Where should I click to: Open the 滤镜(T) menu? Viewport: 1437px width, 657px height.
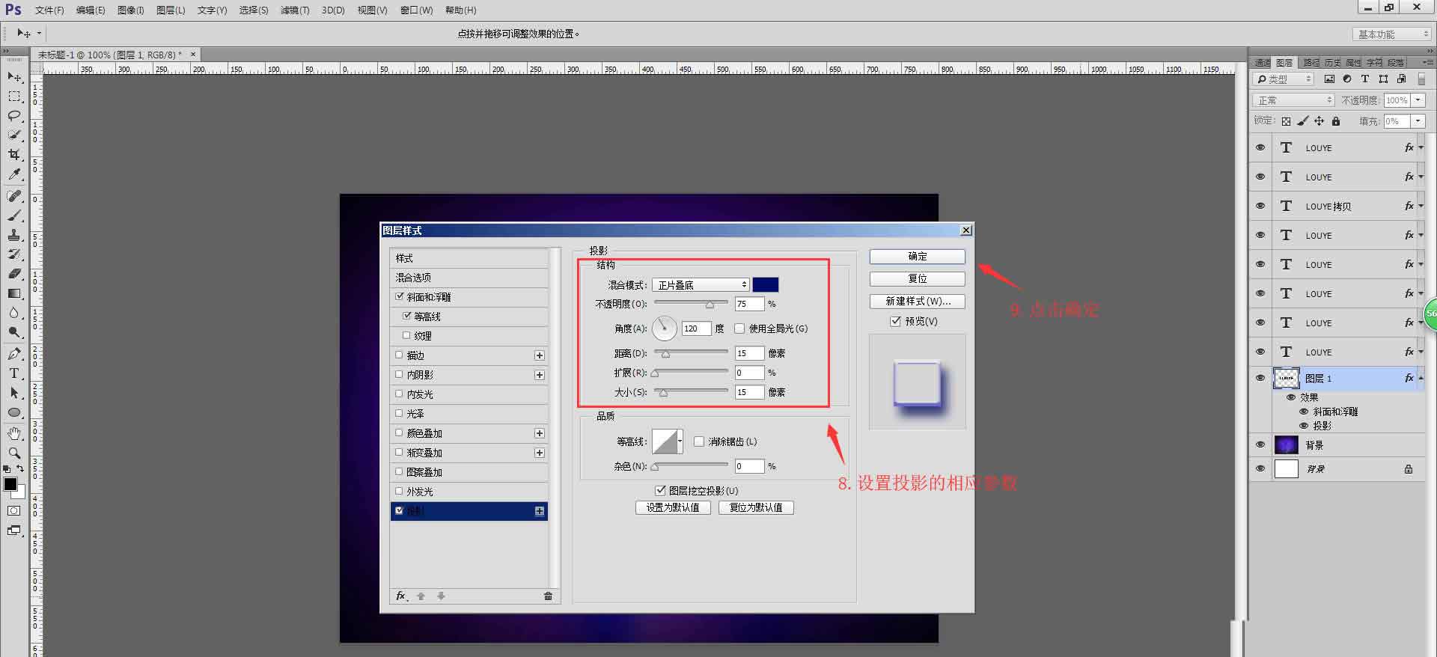(295, 10)
